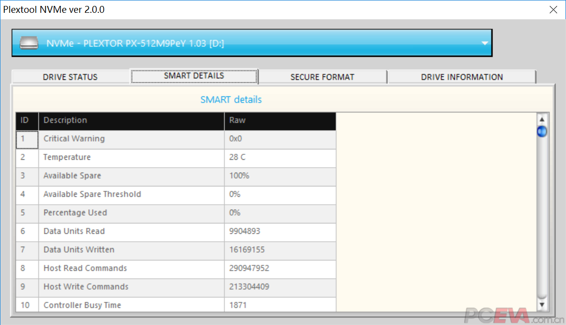Select the SMART DETAILS tab
This screenshot has width=566, height=325.
coord(194,76)
